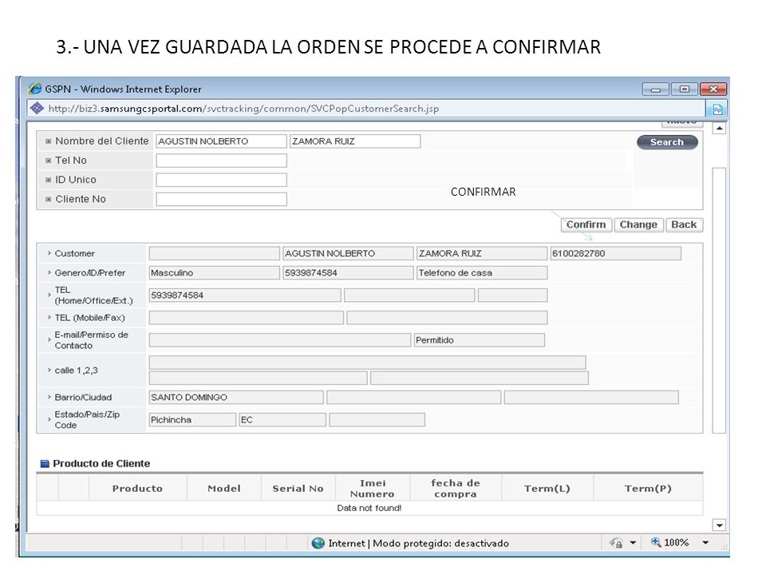Click the Producto column header
The image size is (766, 575).
[x=137, y=488]
